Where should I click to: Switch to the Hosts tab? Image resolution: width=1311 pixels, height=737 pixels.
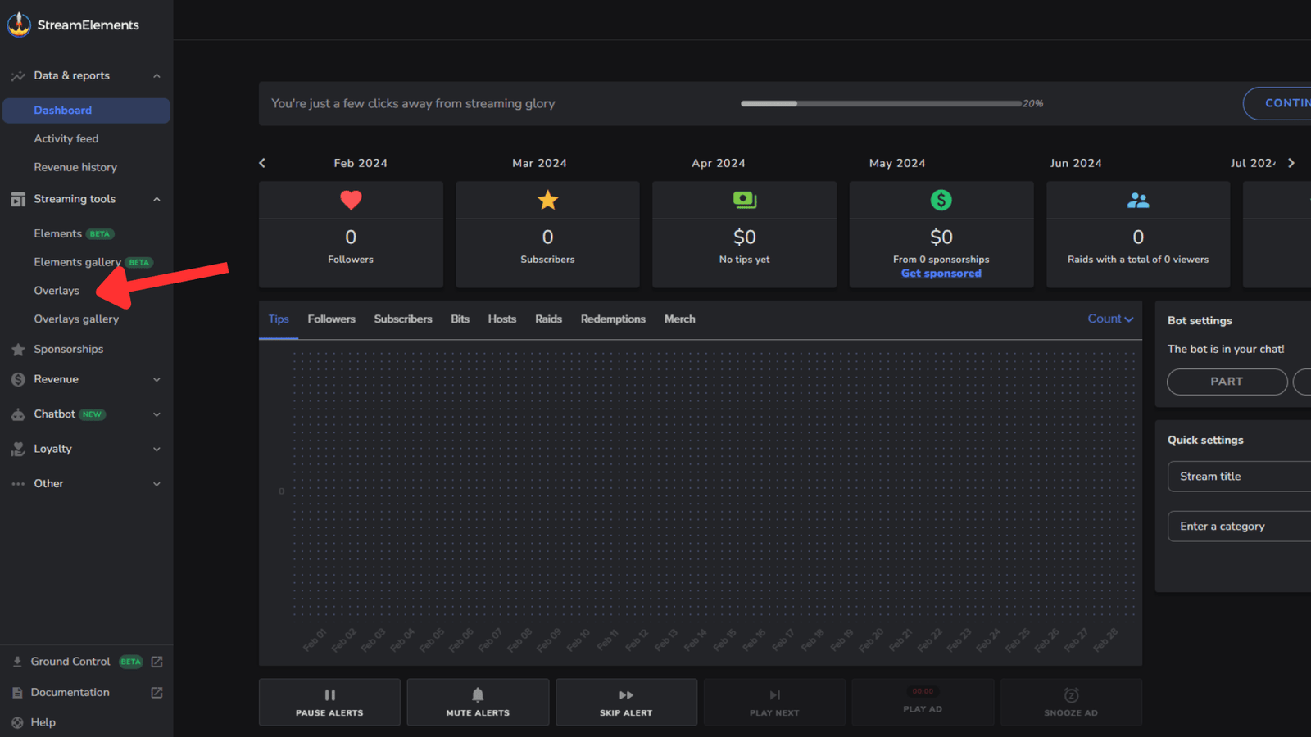502,319
